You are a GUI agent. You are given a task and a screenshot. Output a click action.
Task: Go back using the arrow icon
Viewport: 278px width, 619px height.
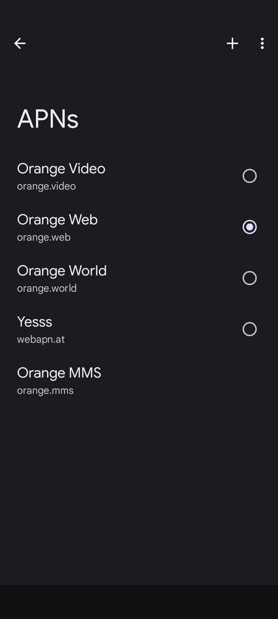(x=19, y=44)
